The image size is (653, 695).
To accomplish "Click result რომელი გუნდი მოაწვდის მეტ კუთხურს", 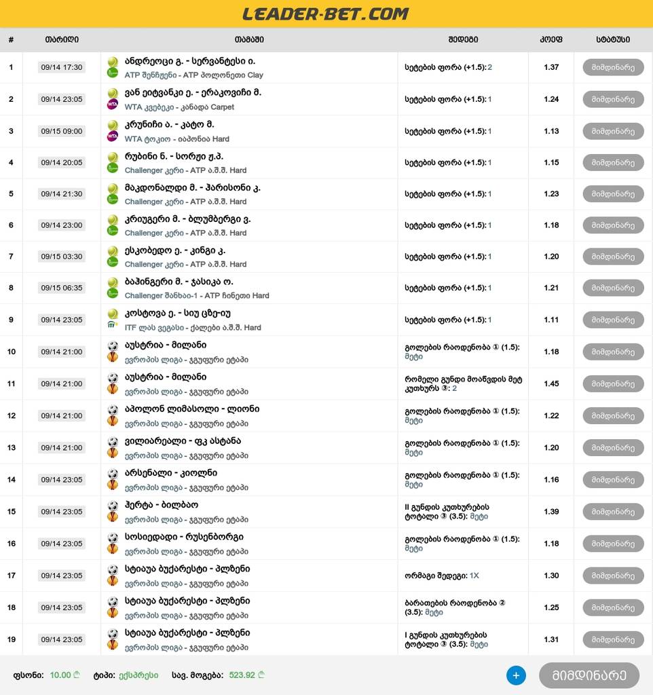I will [463, 384].
